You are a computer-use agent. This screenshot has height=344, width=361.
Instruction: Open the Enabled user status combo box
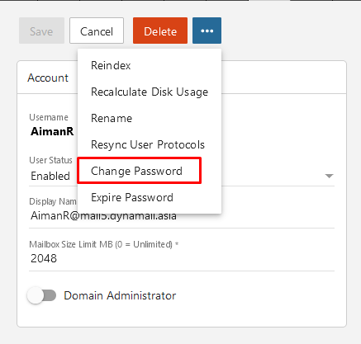tap(182, 176)
